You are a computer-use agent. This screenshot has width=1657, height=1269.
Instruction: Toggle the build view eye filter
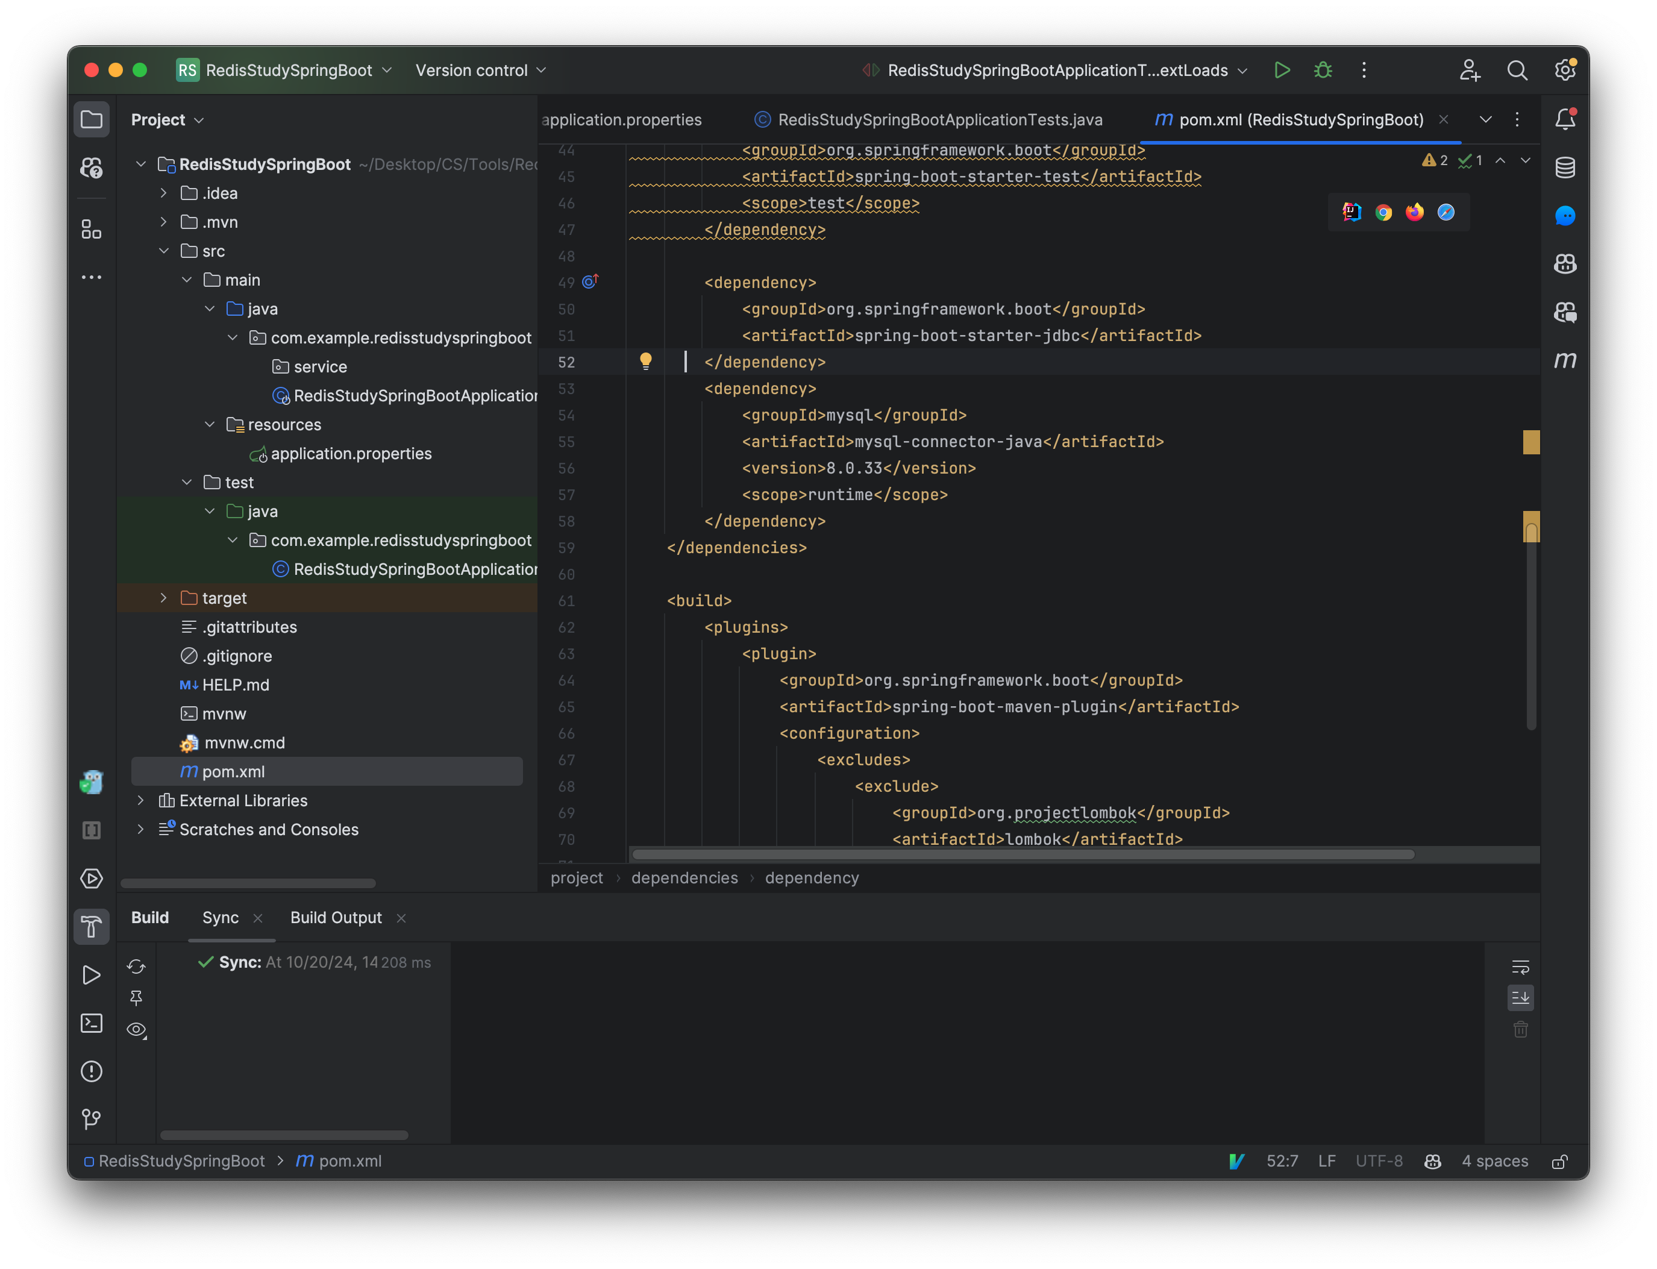[x=136, y=1030]
